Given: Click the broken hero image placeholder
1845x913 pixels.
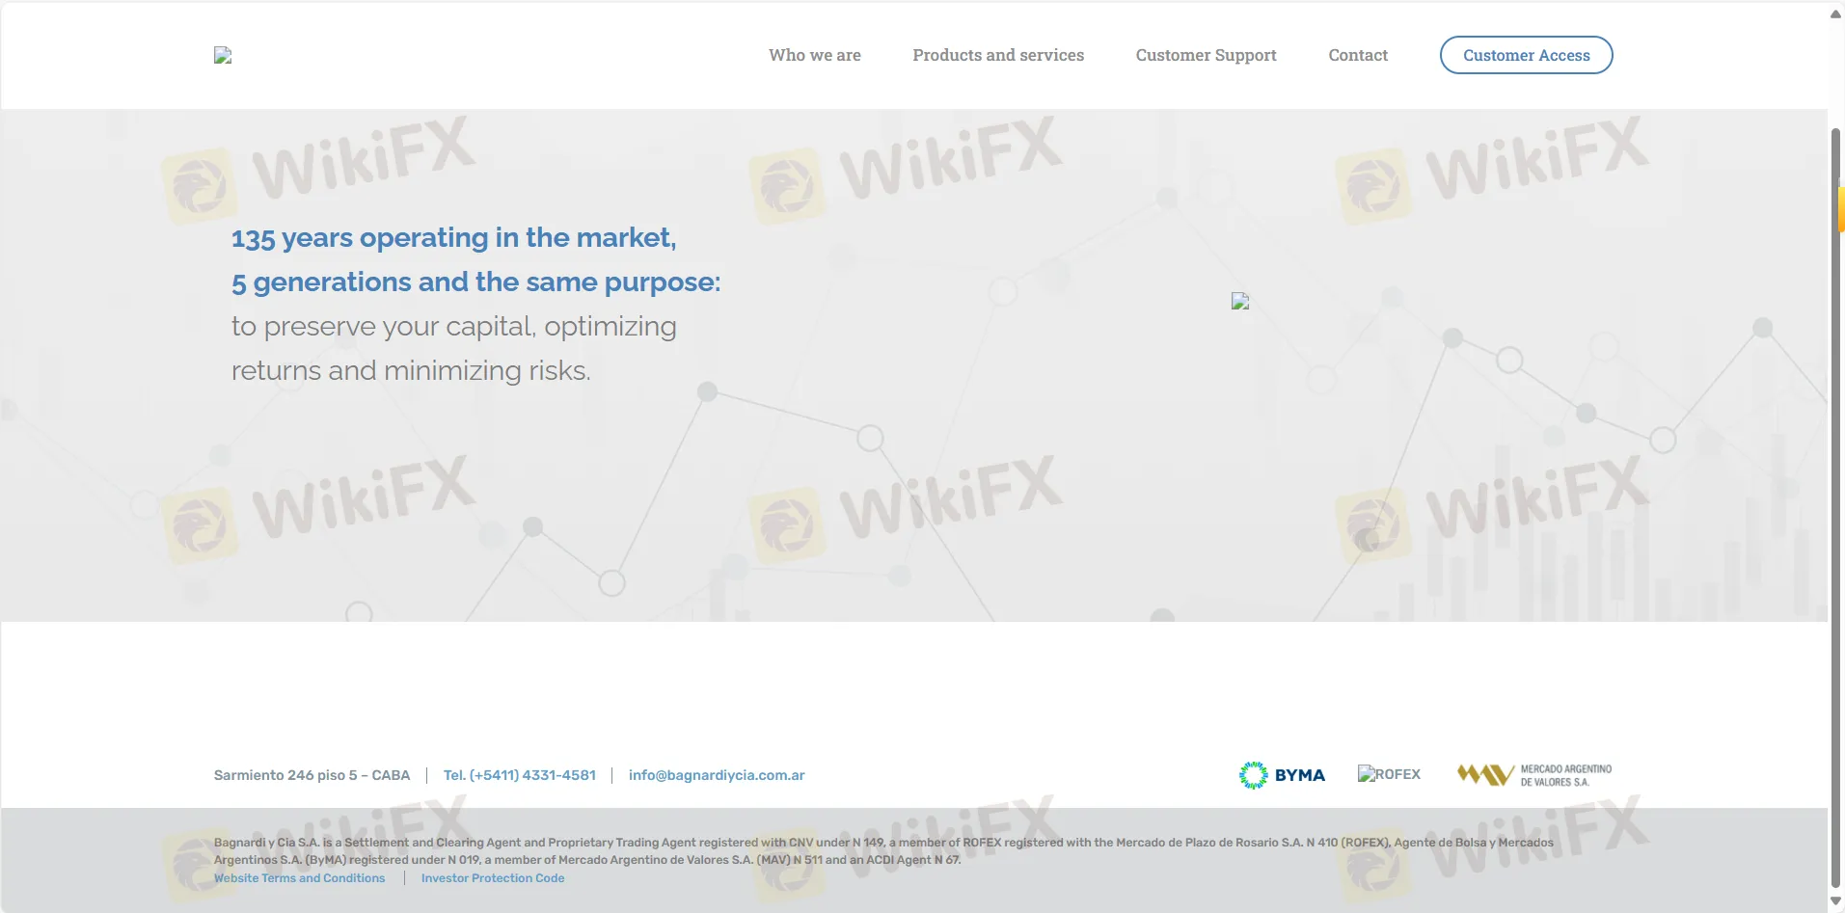Looking at the screenshot, I should coord(1240,302).
